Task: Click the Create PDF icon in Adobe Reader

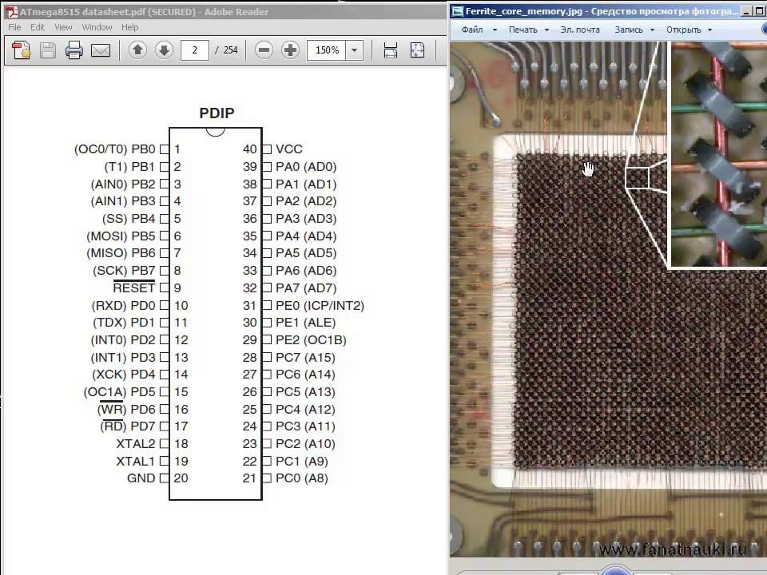Action: (21, 50)
